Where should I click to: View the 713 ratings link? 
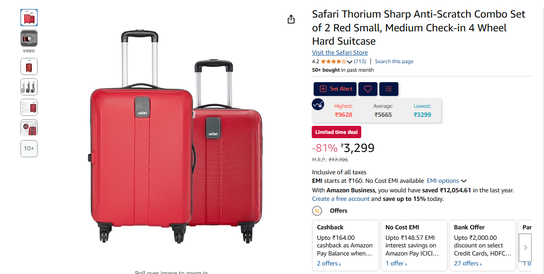[x=360, y=62]
